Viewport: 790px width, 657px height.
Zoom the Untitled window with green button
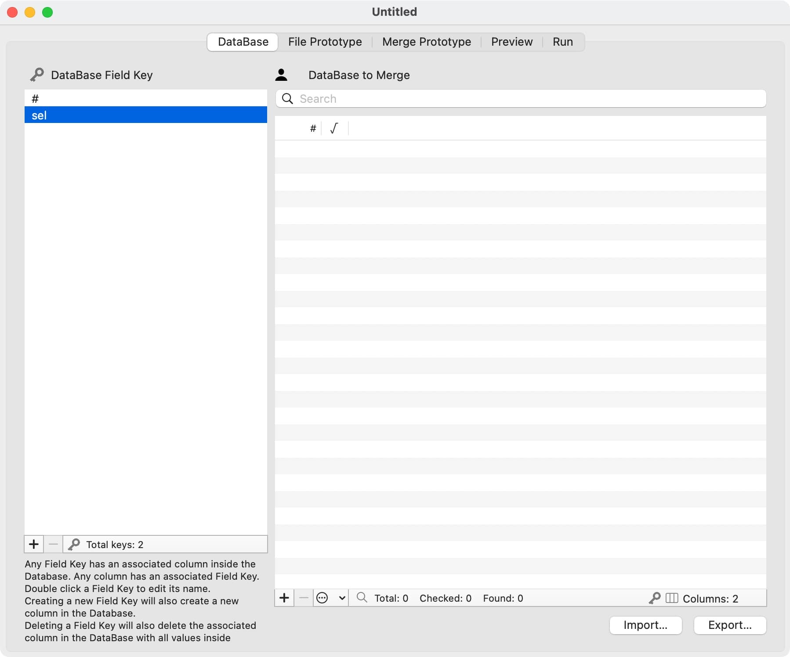point(47,12)
